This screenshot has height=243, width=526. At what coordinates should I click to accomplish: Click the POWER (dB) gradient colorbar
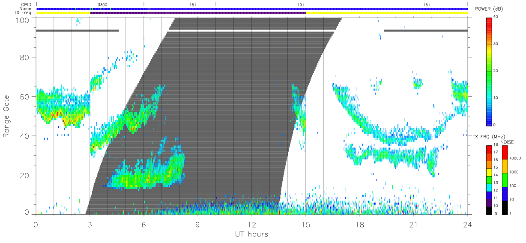[490, 72]
